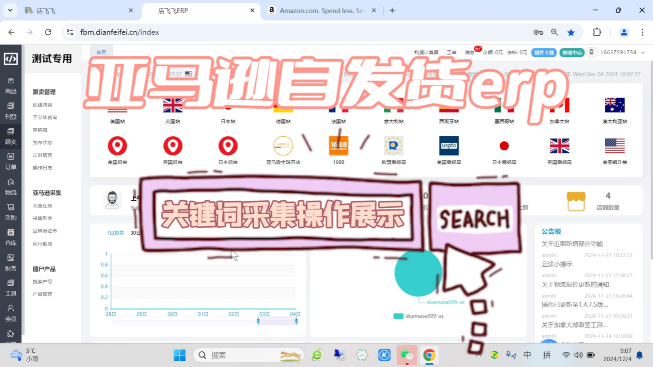Open the 订单 sidebar section

tap(11, 162)
